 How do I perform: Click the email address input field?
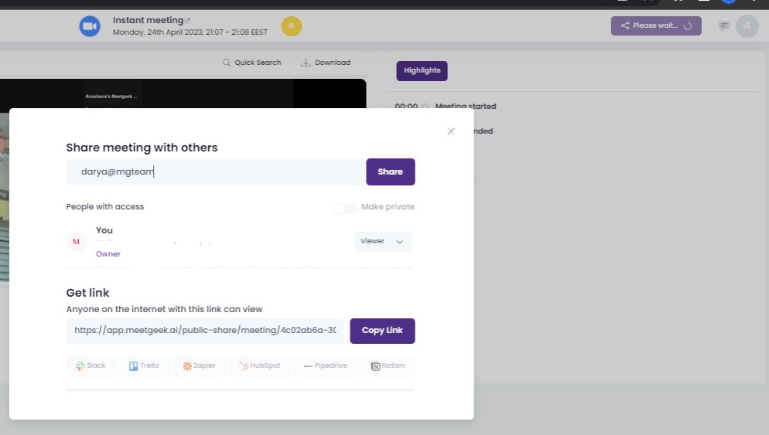point(216,172)
